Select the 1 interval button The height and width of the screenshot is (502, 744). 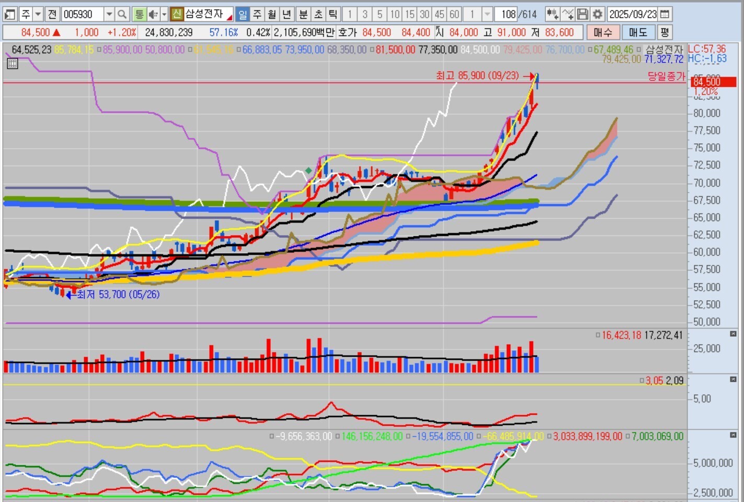[350, 14]
